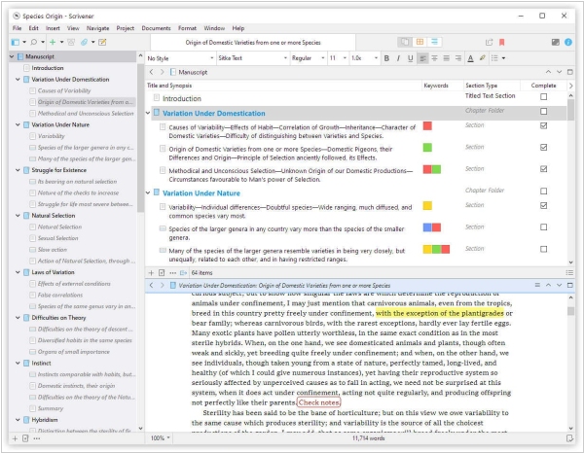
Task: Open the Quick Reference edit icon
Action: (x=102, y=42)
